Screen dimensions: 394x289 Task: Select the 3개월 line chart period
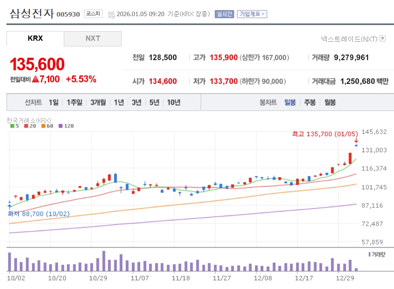pyautogui.click(x=98, y=103)
